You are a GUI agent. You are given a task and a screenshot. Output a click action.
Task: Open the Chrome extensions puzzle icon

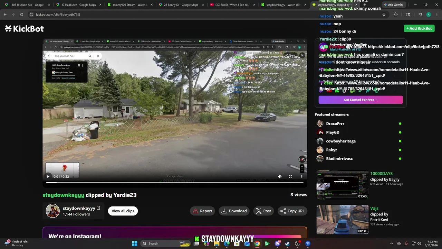(395, 15)
